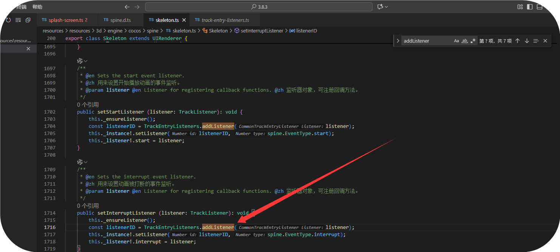Toggle Use Regular Expression in find widget

point(473,41)
